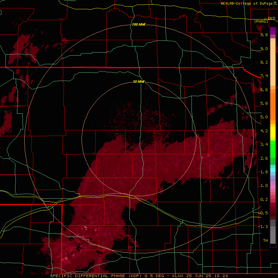
Task: Click the 5.8 legend value
Action: 264,103
